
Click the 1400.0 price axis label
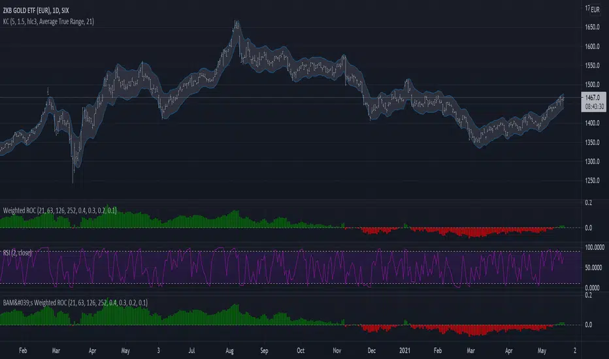coord(592,123)
